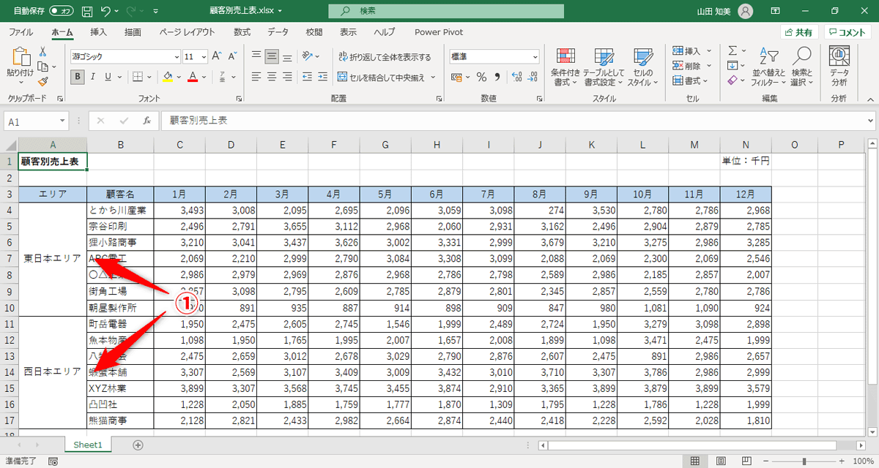Click the Percent Style icon
879x468 pixels.
(x=481, y=77)
